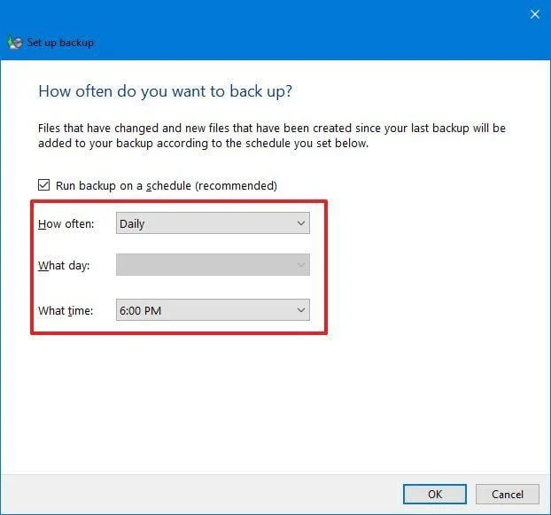Click the "What day:" field label

[x=64, y=265]
